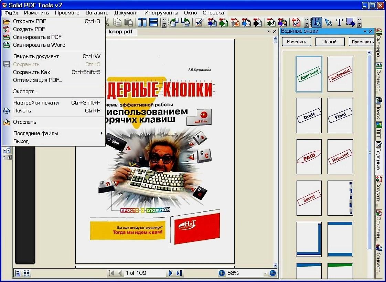
Task: Click the PDF convert icon with blue arrow to HTML
Action: click(x=246, y=22)
